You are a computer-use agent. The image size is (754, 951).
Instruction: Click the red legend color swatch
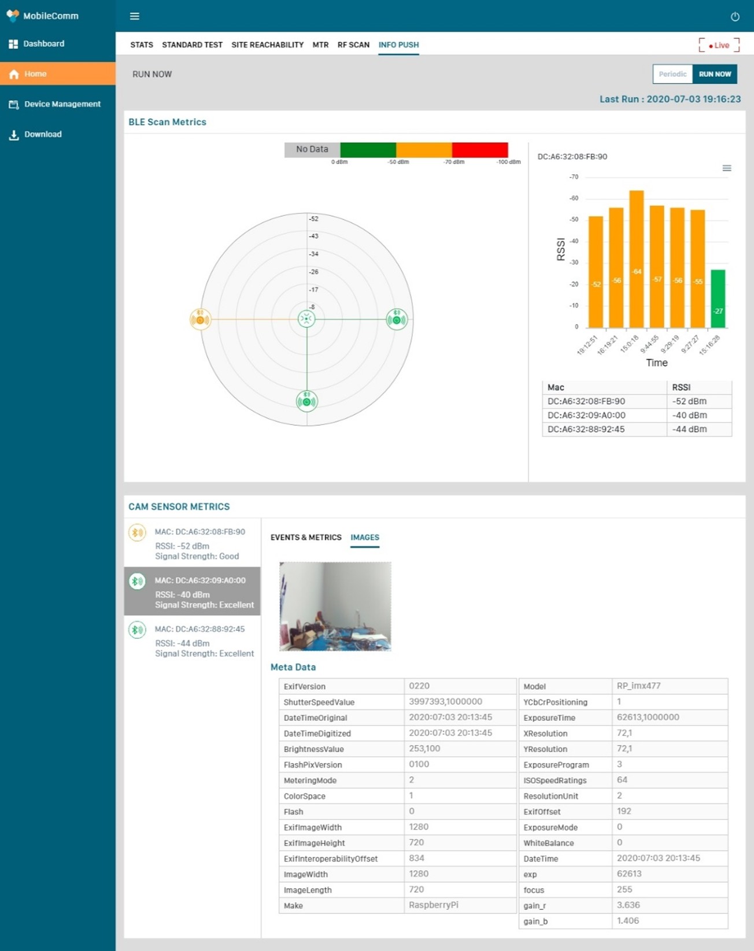[x=480, y=150]
